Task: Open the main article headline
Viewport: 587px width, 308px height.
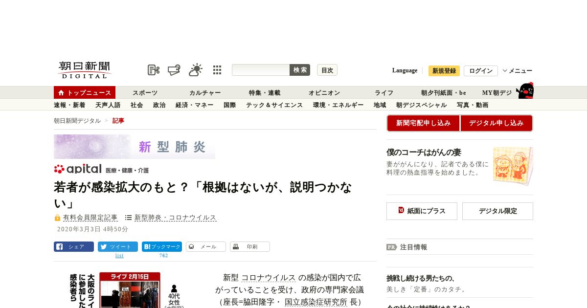Action: coord(203,195)
